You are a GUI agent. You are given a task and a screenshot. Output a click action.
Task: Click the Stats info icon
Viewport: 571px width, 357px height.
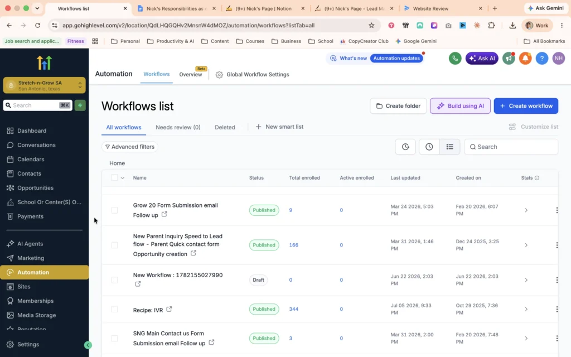coord(537,178)
